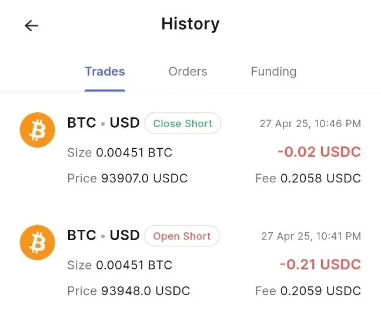Click the -0.02 USDC loss amount
381x327 pixels.
click(x=319, y=152)
